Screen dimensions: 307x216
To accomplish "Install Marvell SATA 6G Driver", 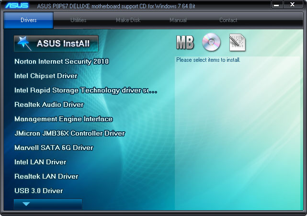I will (x=54, y=148).
